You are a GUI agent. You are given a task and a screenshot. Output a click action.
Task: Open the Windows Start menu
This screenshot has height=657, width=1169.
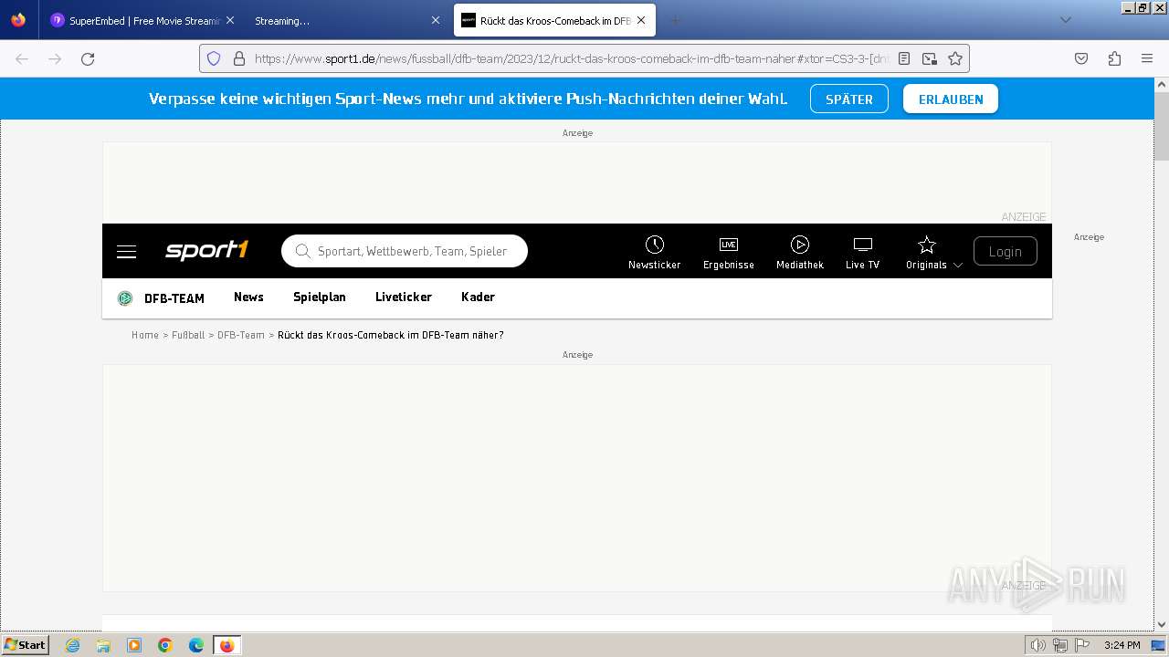[x=25, y=645]
